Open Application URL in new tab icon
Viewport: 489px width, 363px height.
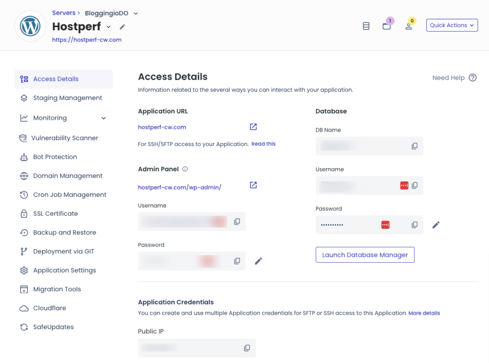253,127
